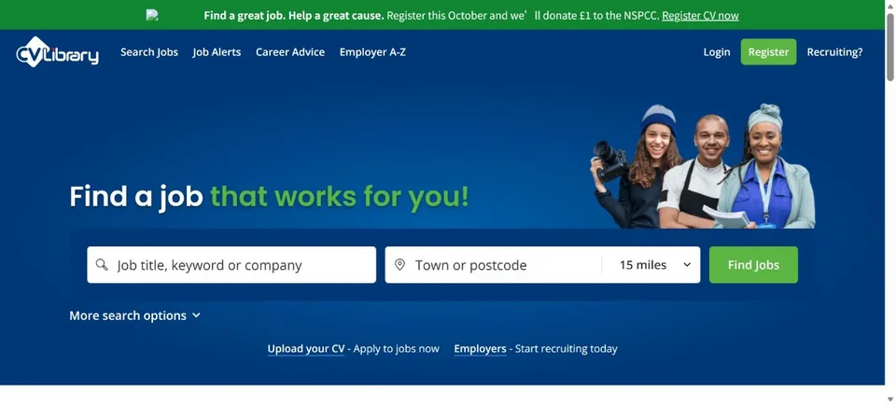Click the Find Jobs button
This screenshot has height=406, width=896.
point(754,265)
